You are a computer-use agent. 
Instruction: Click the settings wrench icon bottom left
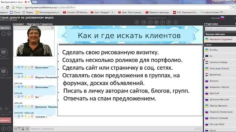tap(3, 128)
